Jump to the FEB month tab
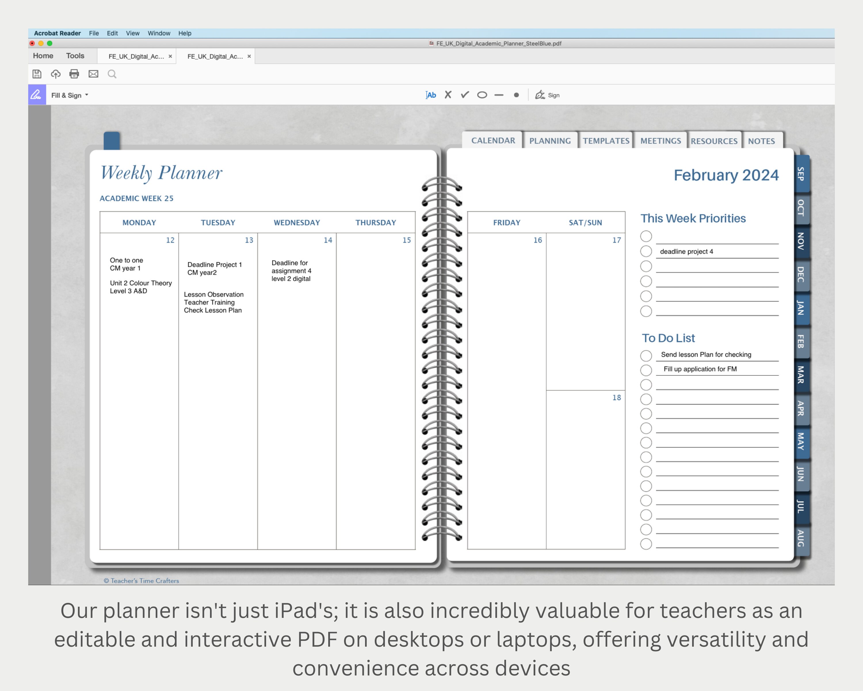 tap(800, 343)
